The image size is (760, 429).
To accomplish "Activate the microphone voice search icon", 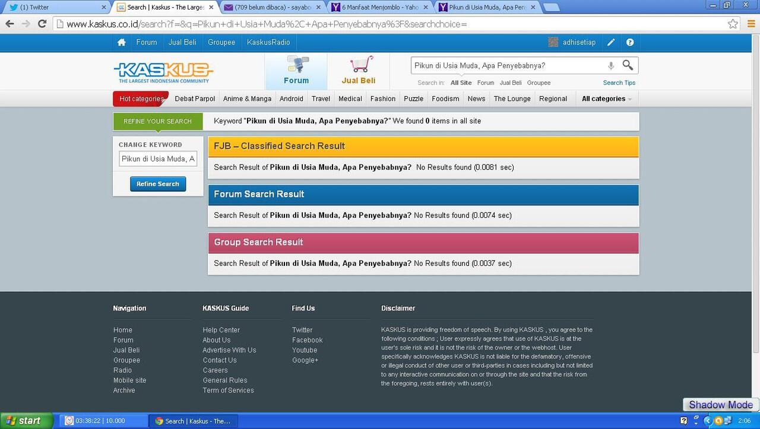I will pyautogui.click(x=611, y=66).
